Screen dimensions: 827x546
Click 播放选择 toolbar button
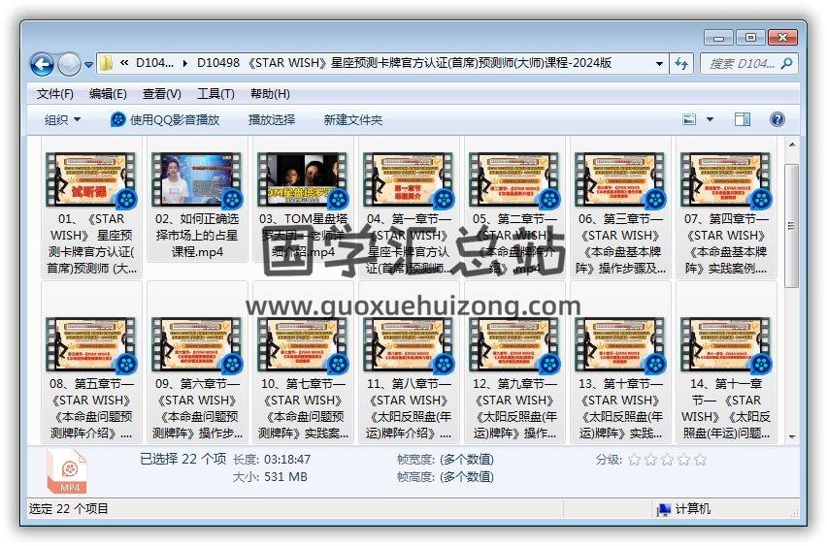click(x=272, y=119)
